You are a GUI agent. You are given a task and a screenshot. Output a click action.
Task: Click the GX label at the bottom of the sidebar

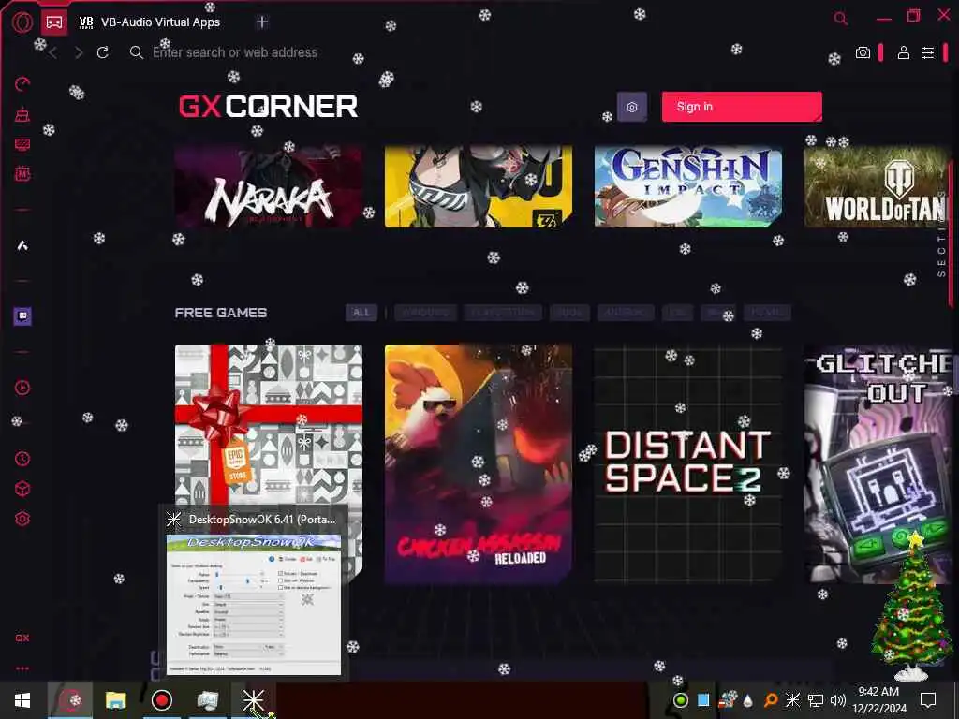click(22, 638)
